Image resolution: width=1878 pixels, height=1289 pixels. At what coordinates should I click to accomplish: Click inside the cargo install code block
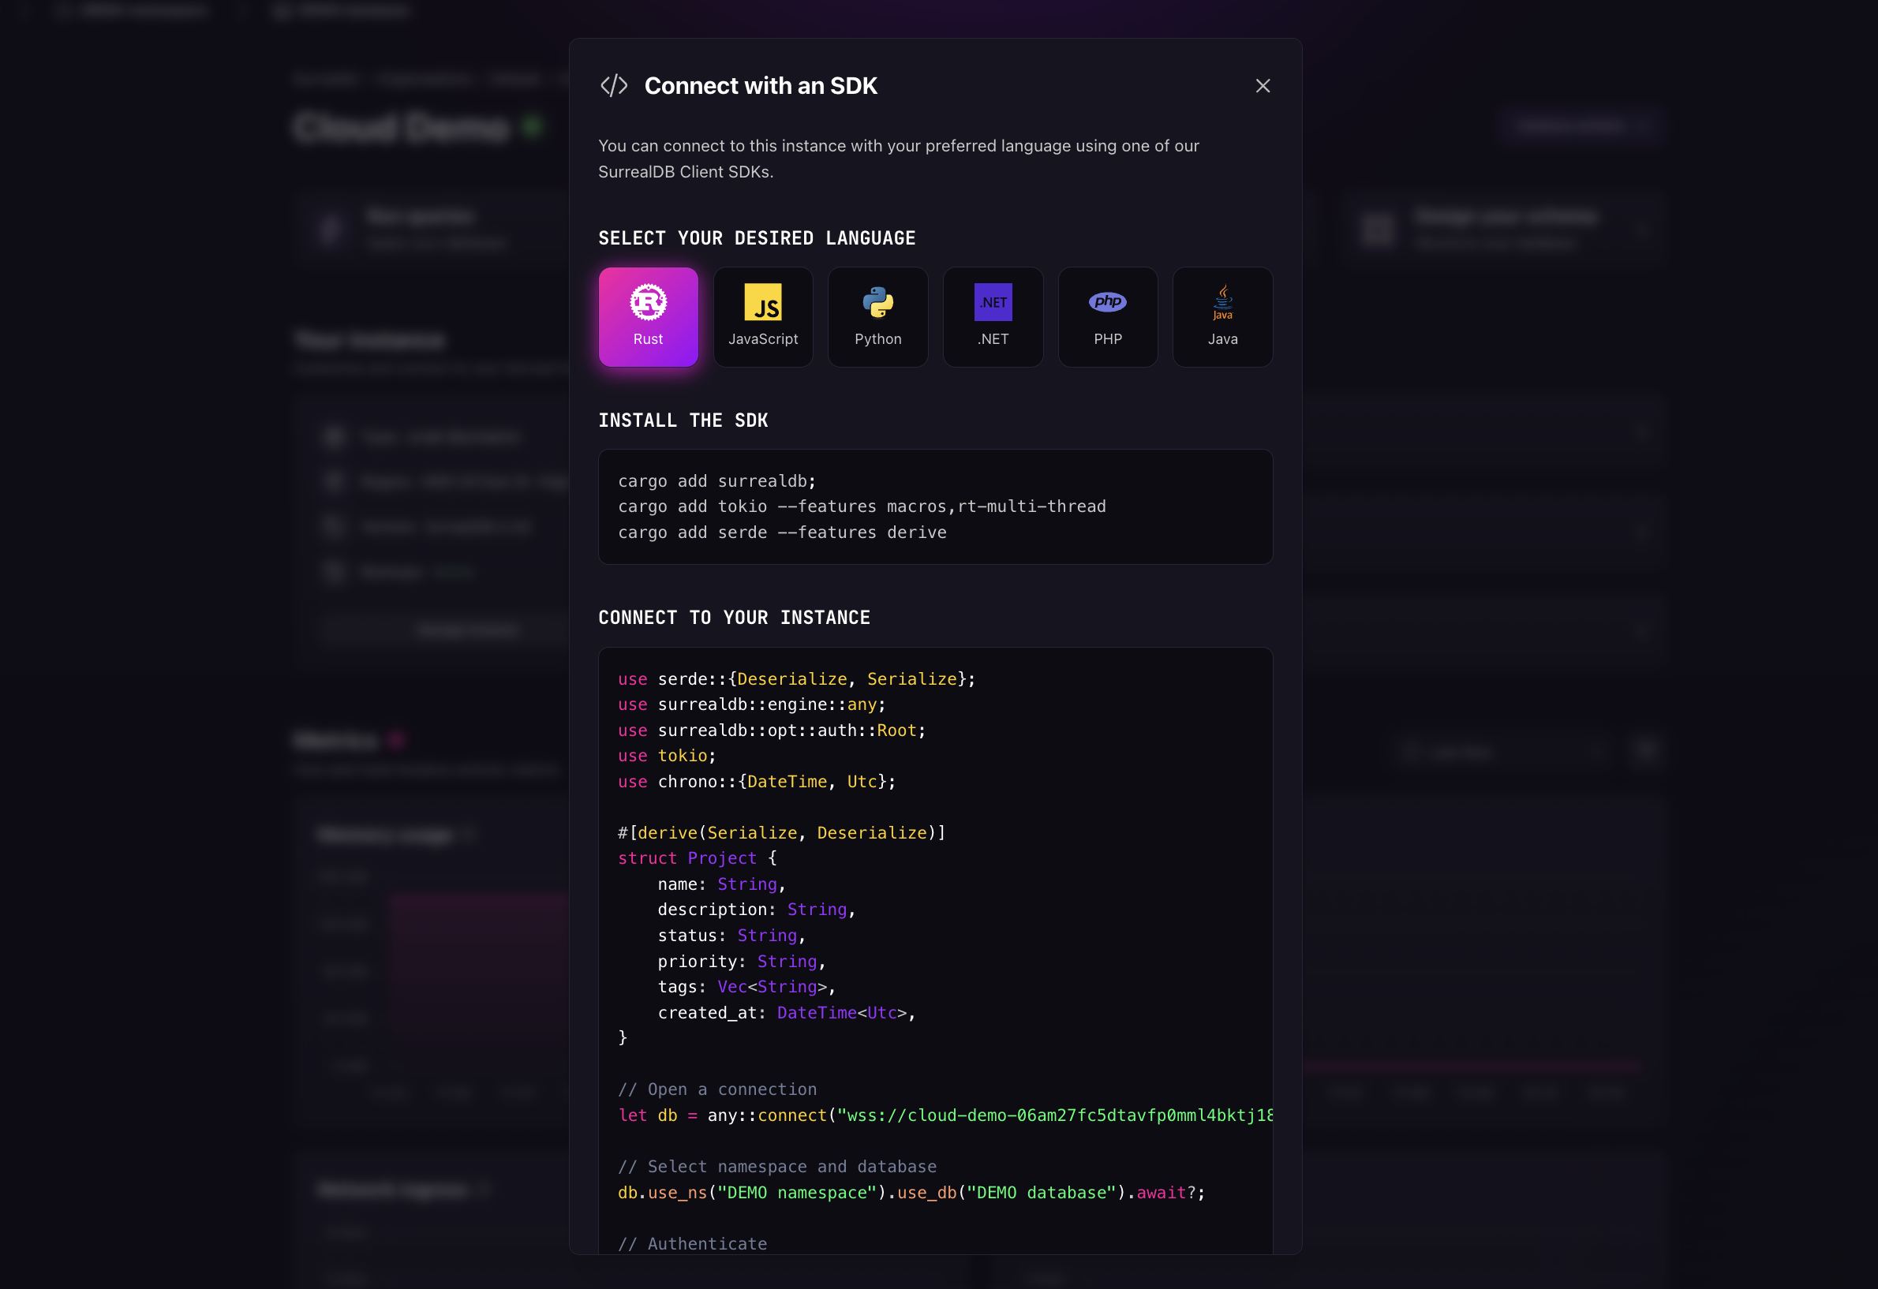click(x=934, y=506)
